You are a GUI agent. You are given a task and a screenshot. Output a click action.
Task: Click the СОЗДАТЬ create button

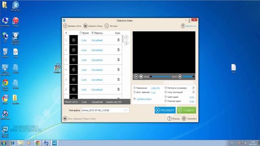point(186,110)
